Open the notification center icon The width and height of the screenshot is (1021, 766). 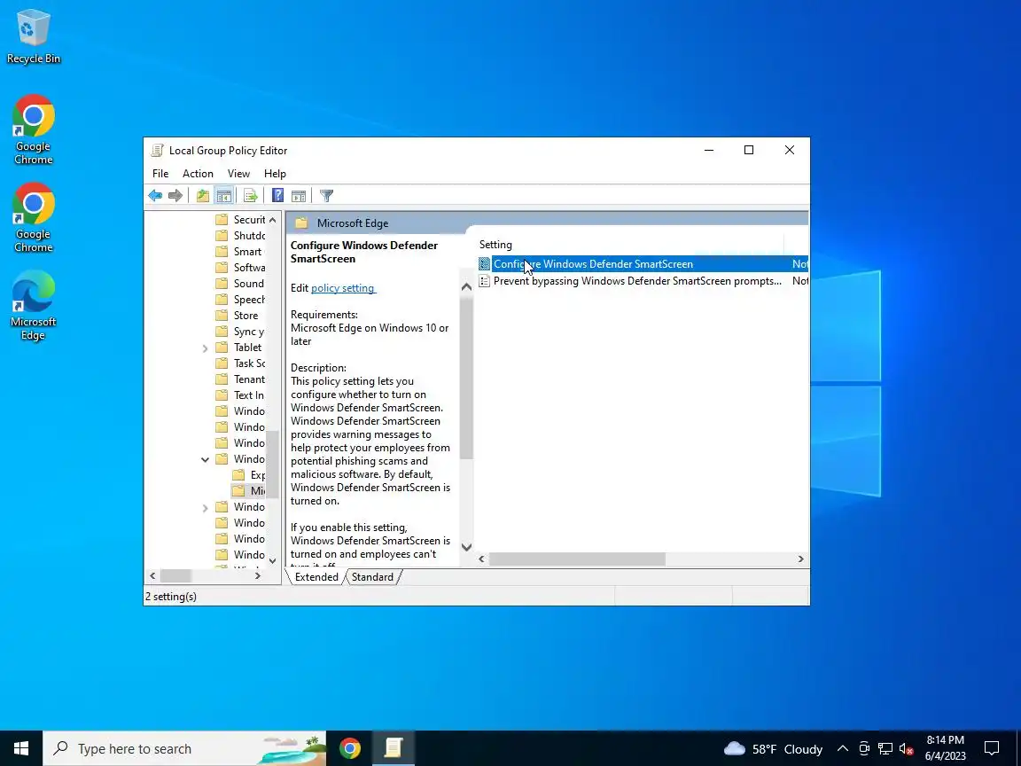992,748
